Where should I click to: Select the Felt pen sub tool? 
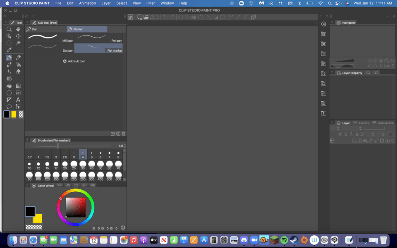pos(98,38)
